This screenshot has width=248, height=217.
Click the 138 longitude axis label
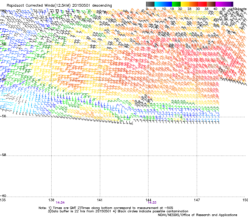click(x=51, y=200)
